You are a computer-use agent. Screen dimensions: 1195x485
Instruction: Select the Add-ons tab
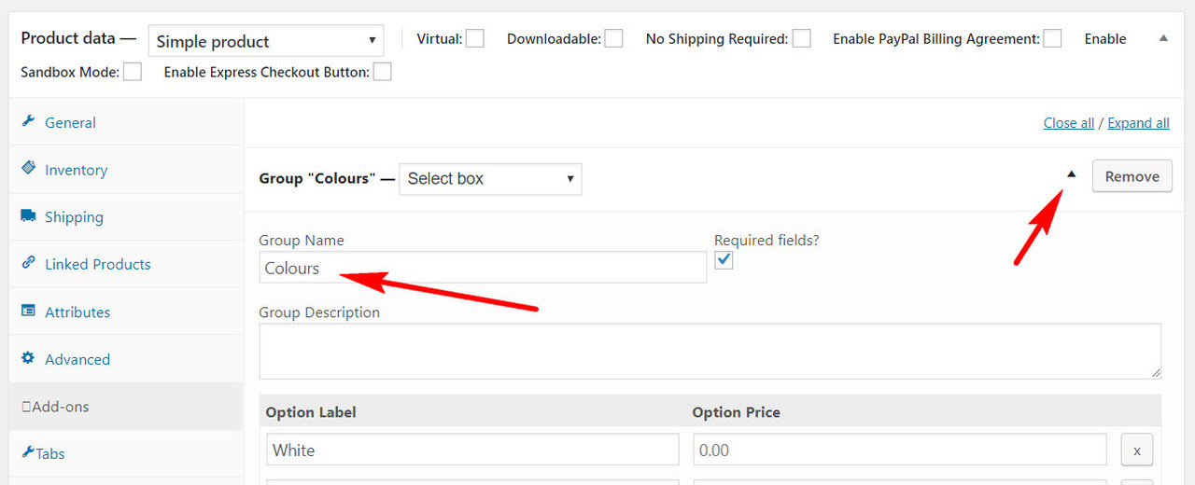tap(126, 407)
